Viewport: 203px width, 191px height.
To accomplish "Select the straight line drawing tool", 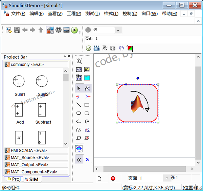I will pyautogui.click(x=79, y=105).
